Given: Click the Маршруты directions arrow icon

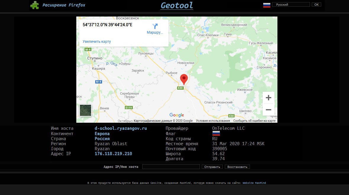Looking at the screenshot, I should tap(155, 26).
